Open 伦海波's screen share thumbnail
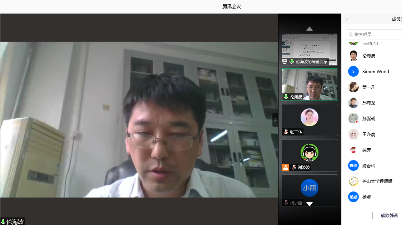Viewport: 402px width, 225px height. 310,49
